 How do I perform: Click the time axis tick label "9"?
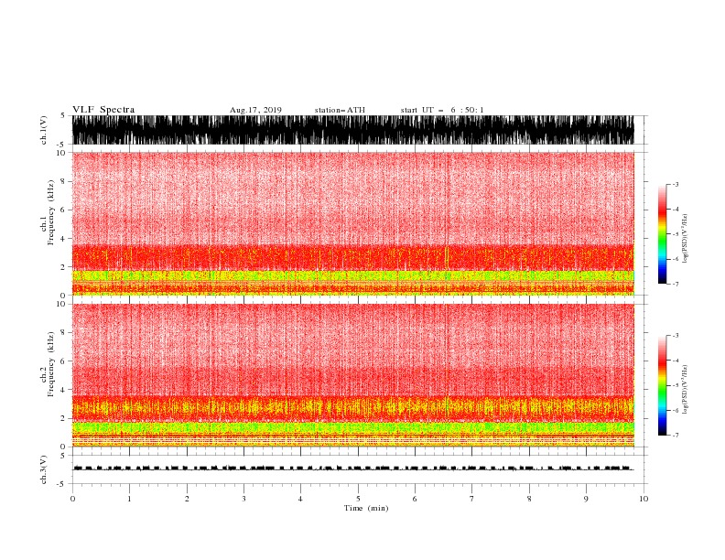pos(586,499)
